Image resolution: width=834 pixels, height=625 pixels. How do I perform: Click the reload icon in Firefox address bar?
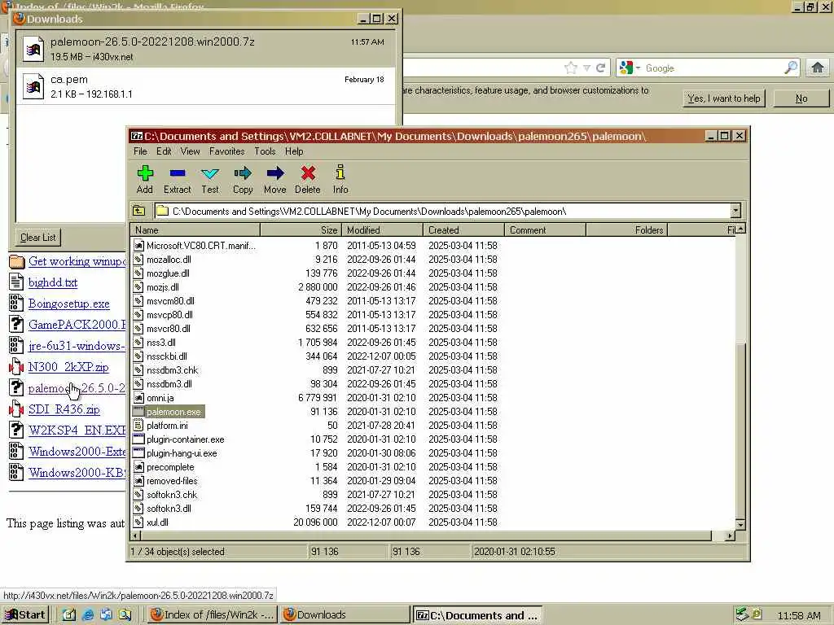click(600, 68)
